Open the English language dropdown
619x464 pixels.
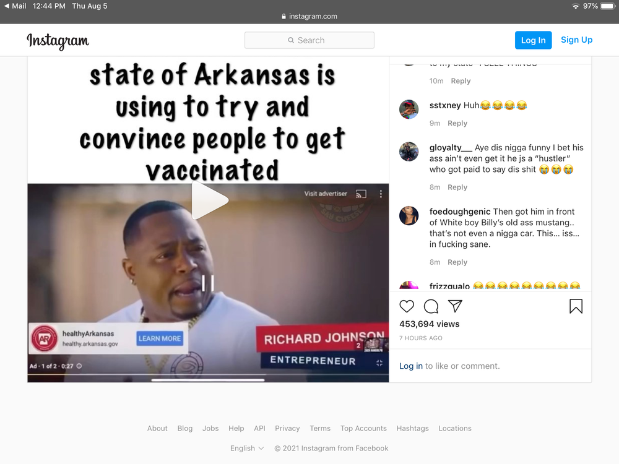[247, 448]
